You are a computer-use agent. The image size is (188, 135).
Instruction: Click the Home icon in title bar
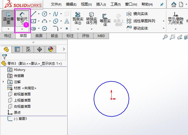(174, 4)
